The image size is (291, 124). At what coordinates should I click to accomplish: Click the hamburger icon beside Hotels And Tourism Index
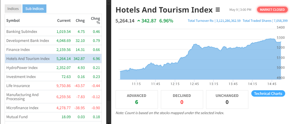point(217,10)
